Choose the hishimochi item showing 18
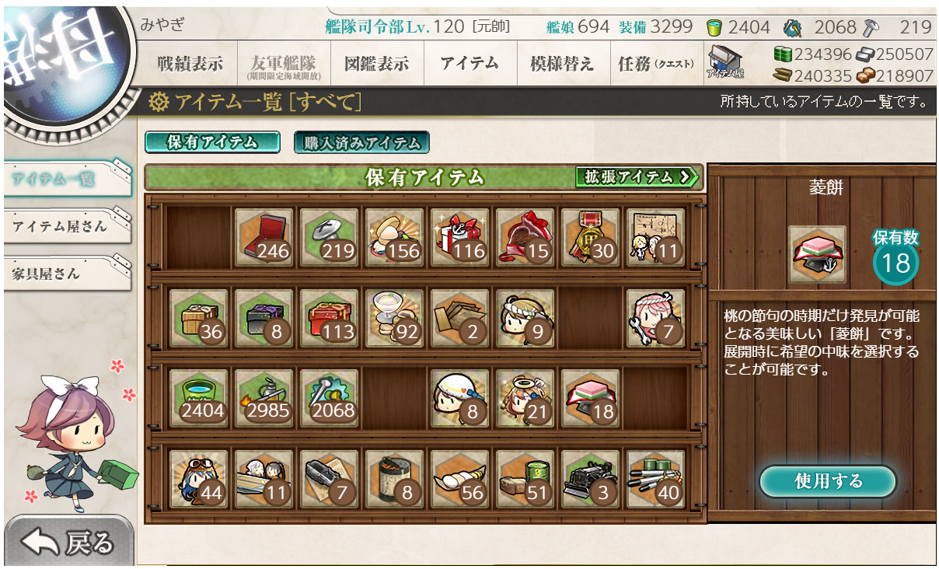This screenshot has width=939, height=569. 591,398
